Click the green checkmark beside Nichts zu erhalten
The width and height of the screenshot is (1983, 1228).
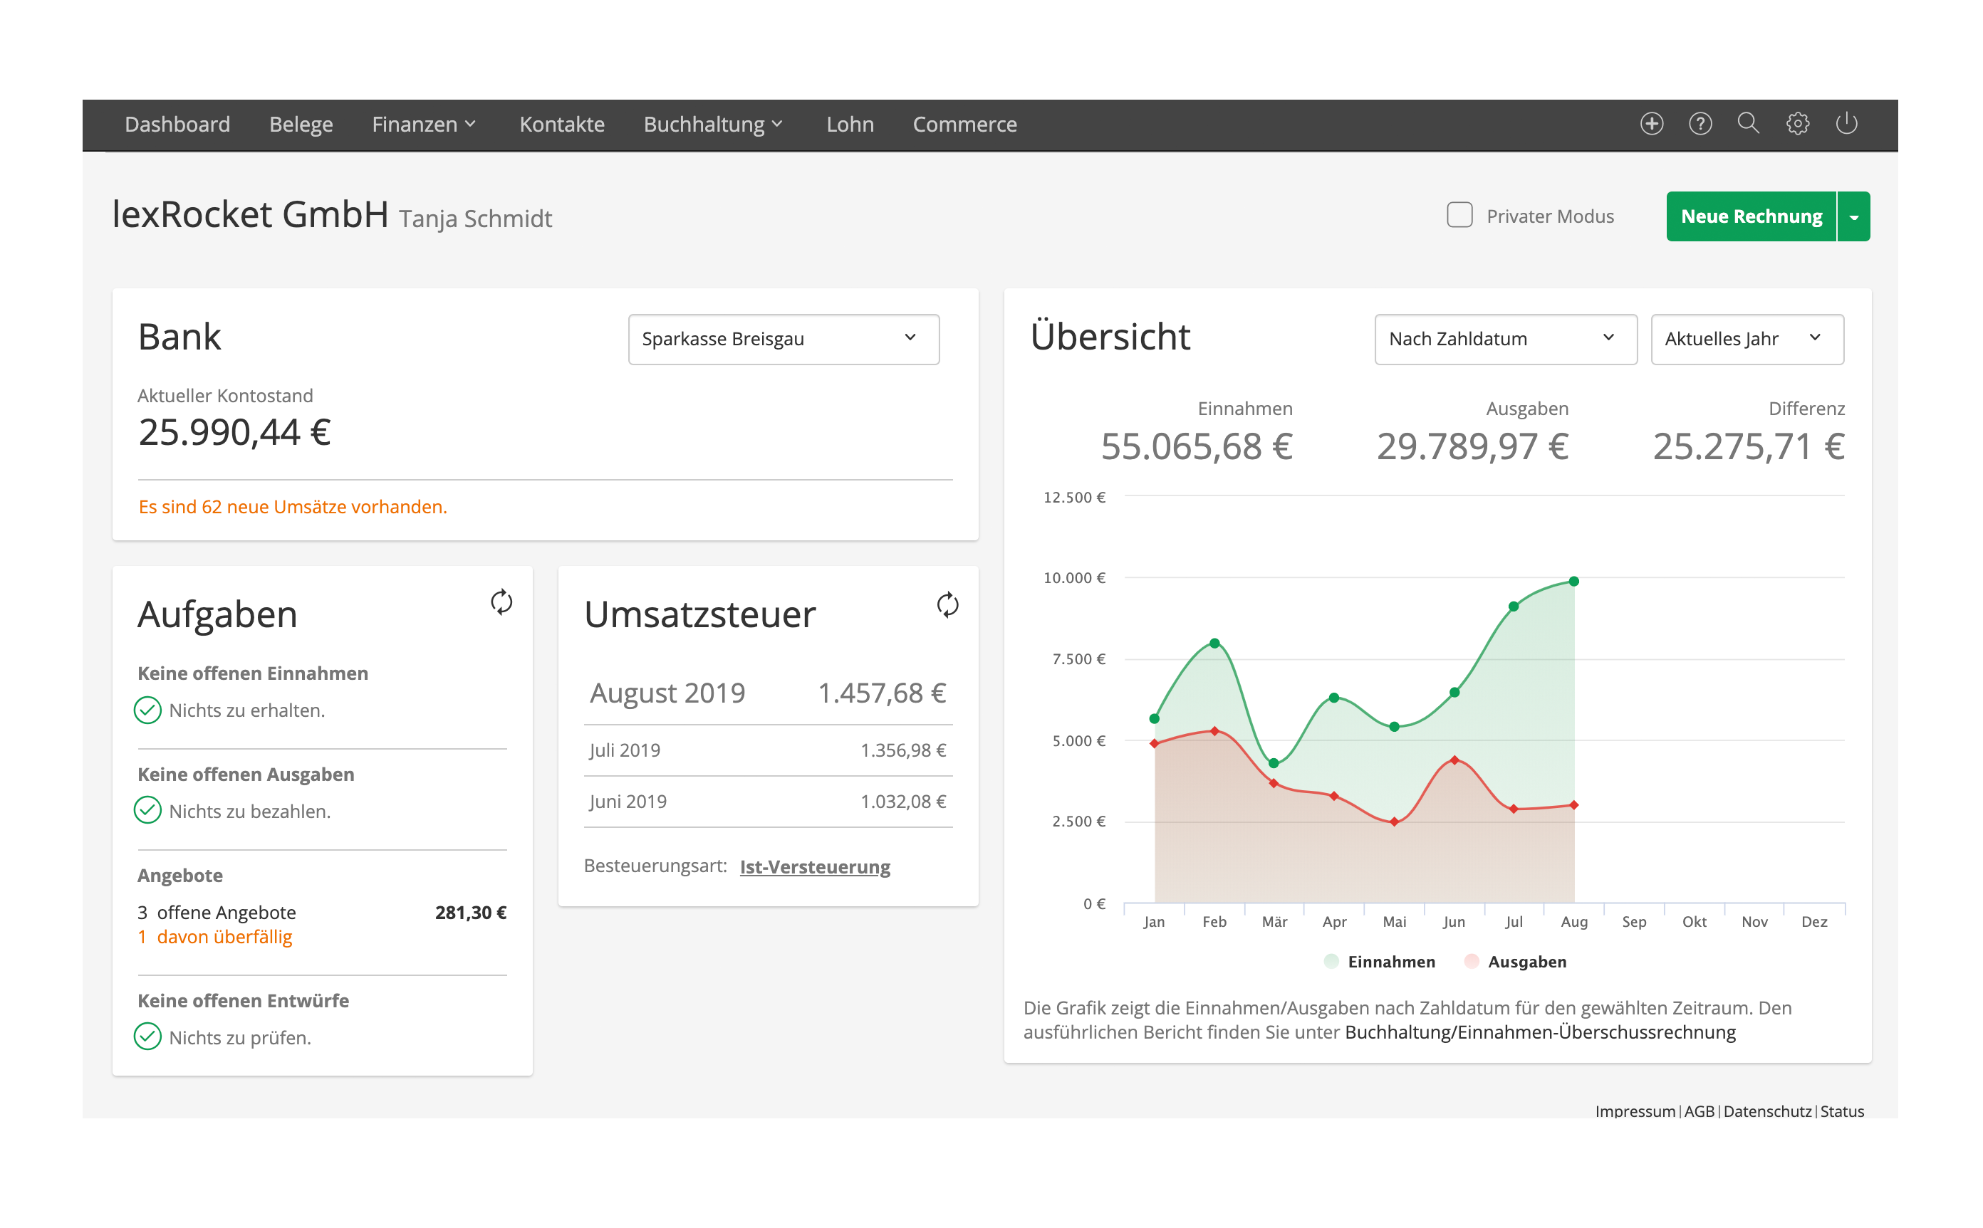click(x=147, y=710)
